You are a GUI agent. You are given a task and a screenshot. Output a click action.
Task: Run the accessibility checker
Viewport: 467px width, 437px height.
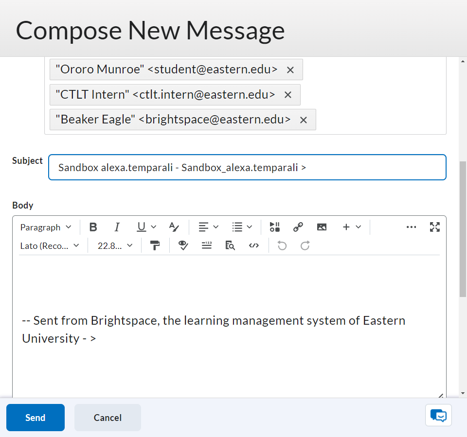pyautogui.click(x=183, y=246)
